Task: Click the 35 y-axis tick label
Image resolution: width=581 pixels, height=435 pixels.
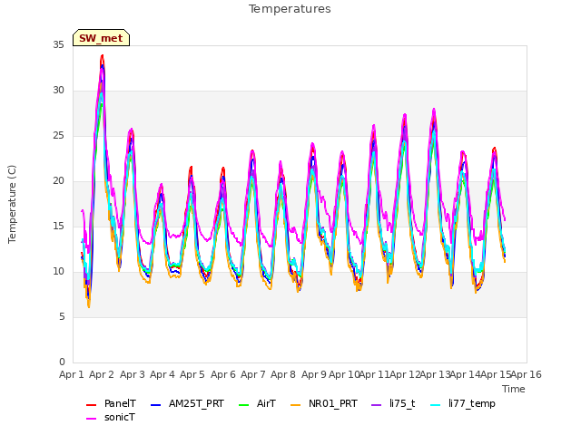Action: coord(58,44)
